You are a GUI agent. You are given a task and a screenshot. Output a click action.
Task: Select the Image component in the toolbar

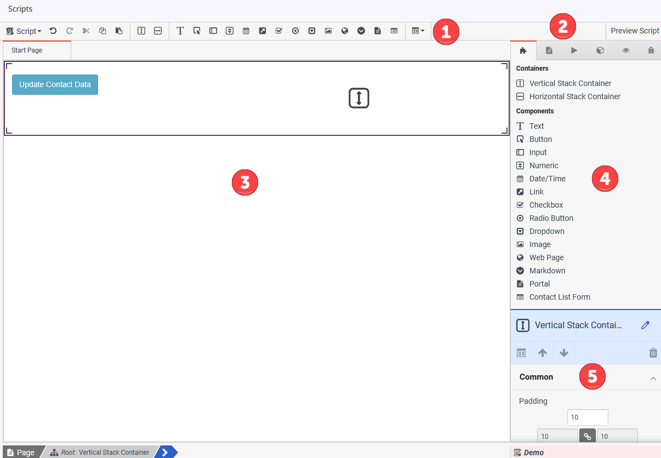pos(328,31)
